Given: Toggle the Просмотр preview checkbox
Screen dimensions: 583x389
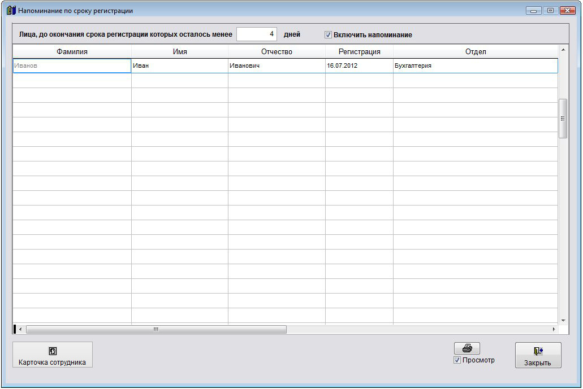Looking at the screenshot, I should pyautogui.click(x=457, y=360).
